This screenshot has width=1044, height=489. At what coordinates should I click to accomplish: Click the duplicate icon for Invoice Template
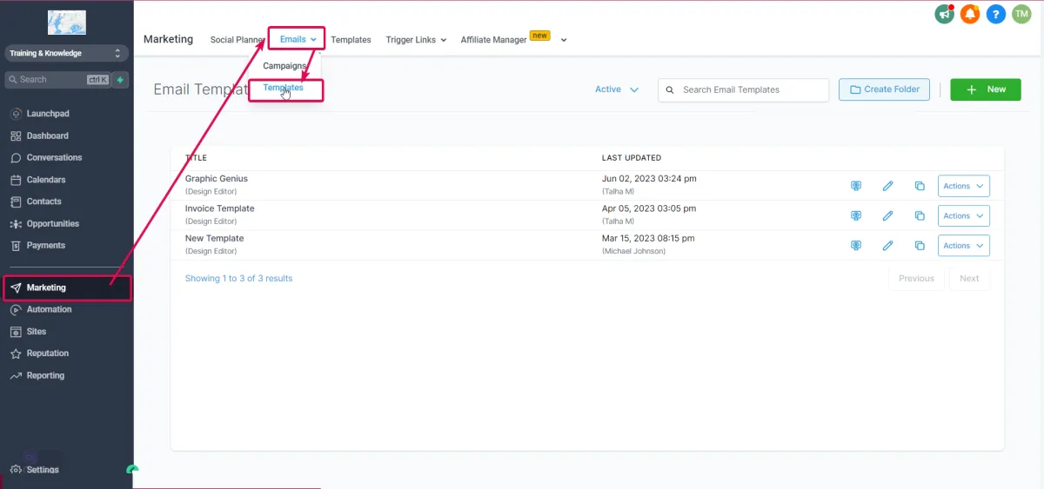920,215
